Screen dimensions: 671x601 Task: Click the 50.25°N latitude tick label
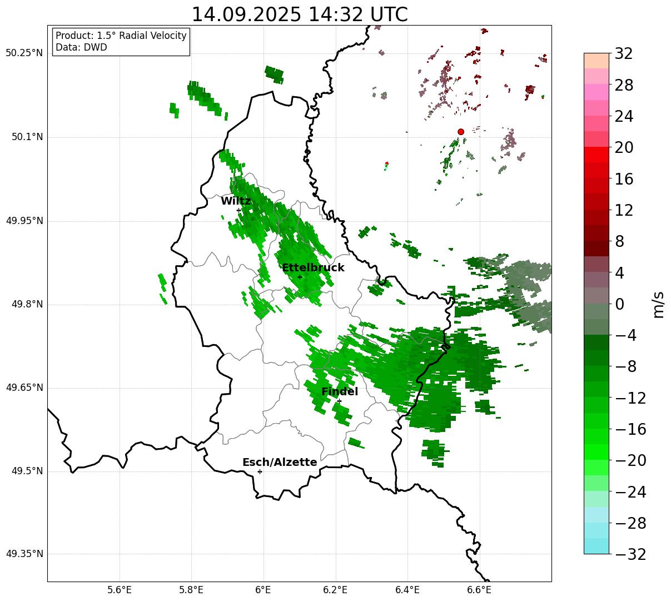point(24,53)
